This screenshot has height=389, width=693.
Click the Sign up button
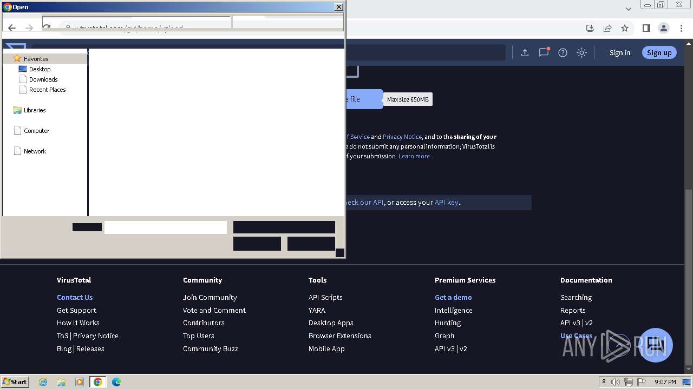pos(659,52)
